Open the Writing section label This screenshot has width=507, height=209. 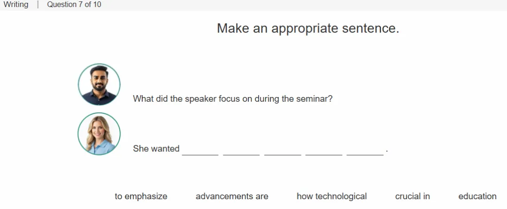coord(16,5)
